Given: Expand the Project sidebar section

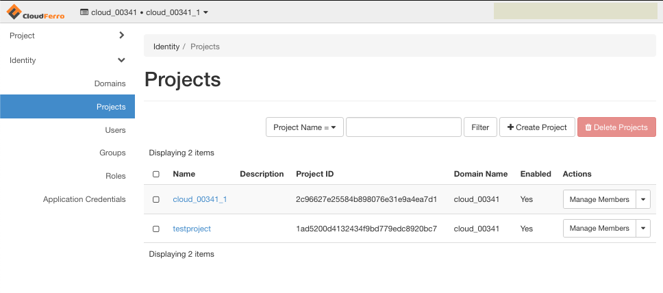Looking at the screenshot, I should click(67, 36).
